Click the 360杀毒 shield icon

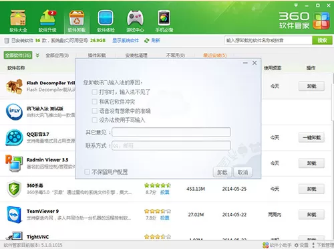14,189
